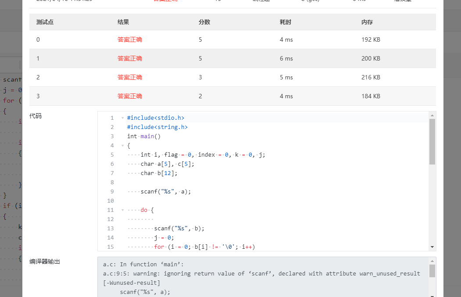Click code editor scrollbar down arrow
The image size is (461, 297).
[x=432, y=247]
